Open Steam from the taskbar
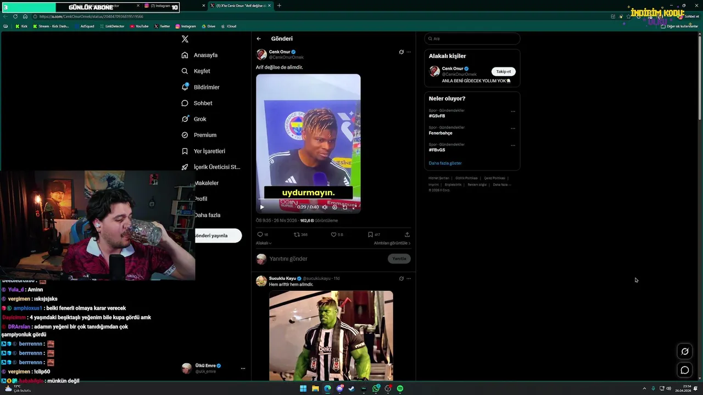This screenshot has width=703, height=395. coord(351,388)
